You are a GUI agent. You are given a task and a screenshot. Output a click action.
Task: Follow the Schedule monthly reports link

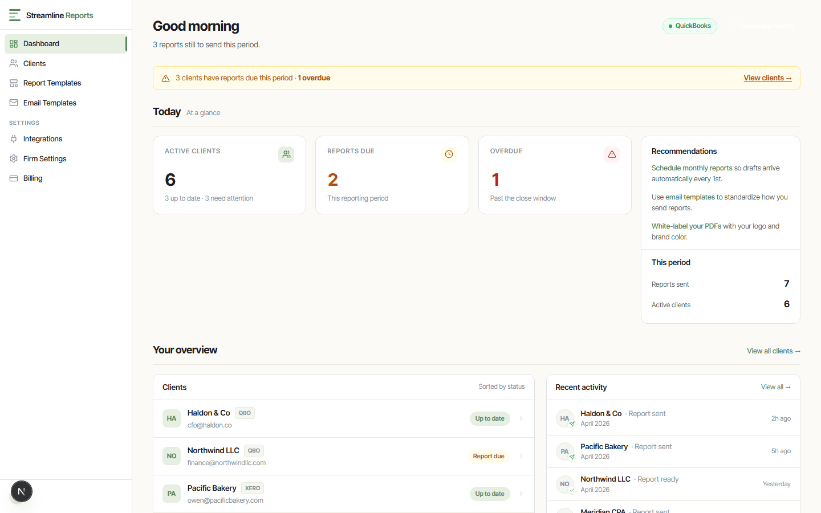tap(692, 168)
